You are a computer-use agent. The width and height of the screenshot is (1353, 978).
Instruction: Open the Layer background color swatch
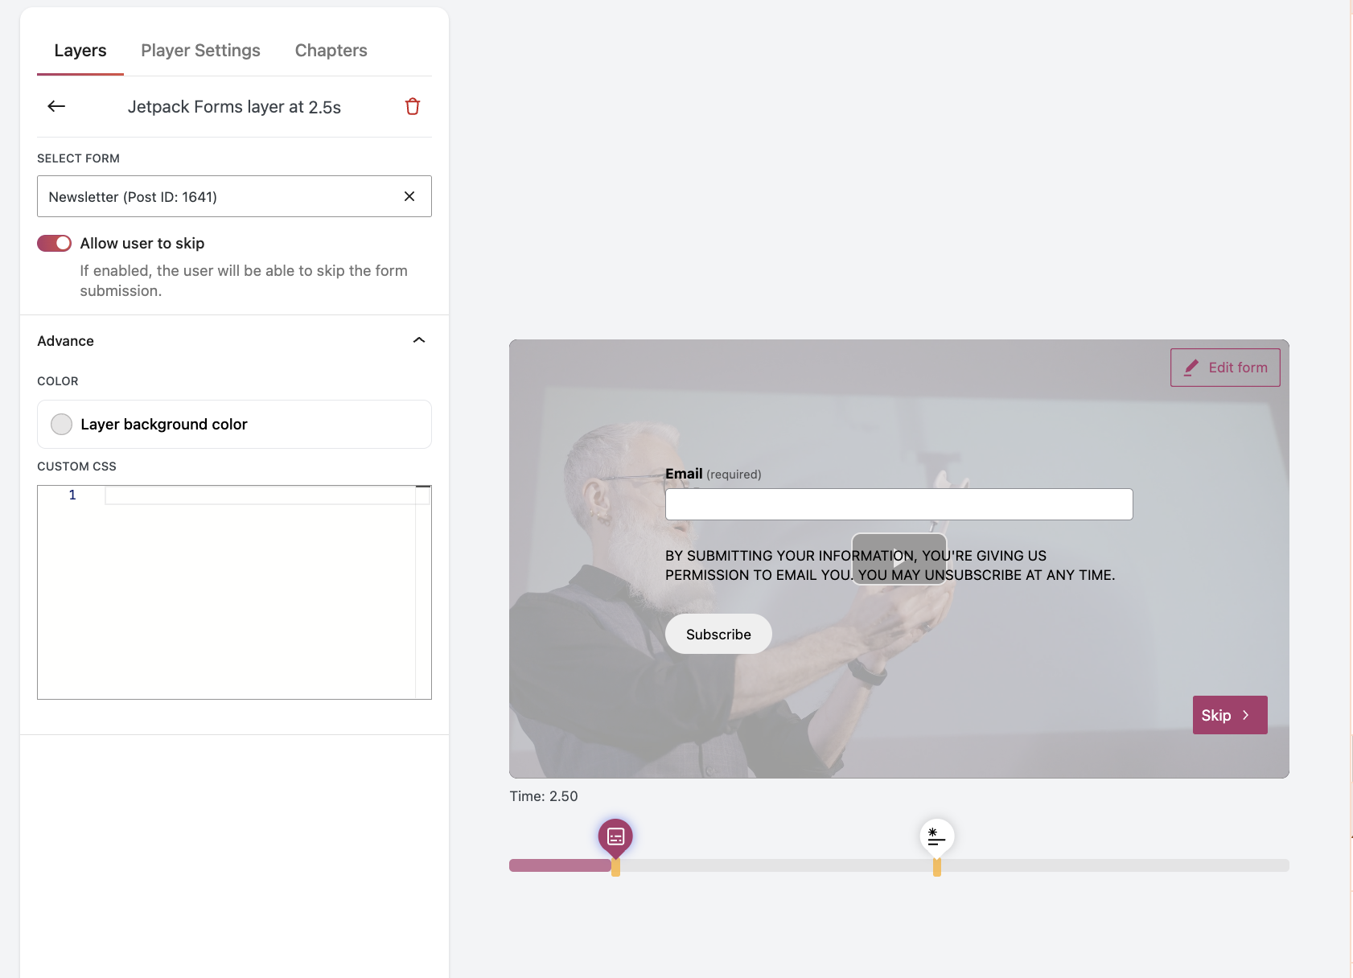[x=62, y=424]
